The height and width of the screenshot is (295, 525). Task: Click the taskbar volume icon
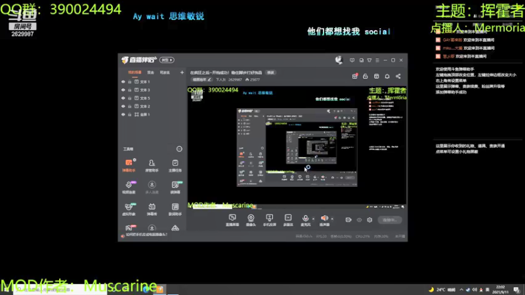click(474, 290)
